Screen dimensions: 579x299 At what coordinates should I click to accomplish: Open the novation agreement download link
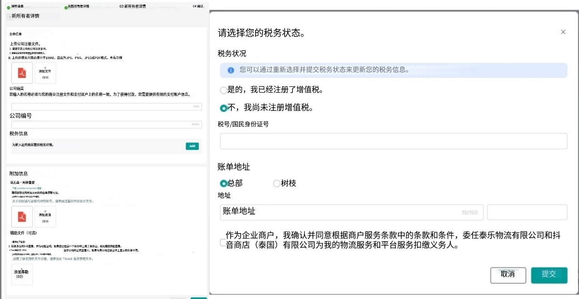pyautogui.click(x=27, y=188)
